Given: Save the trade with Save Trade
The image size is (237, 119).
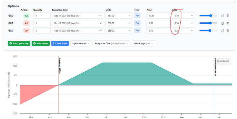Looking at the screenshot, I should [x=60, y=43].
